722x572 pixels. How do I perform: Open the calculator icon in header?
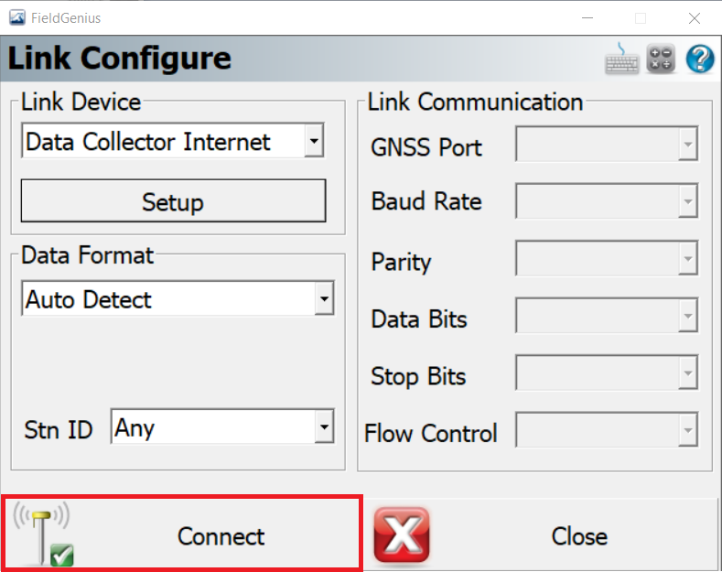[x=661, y=59]
